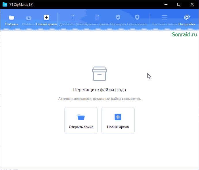This screenshot has width=199, height=170.
Task: Maximize the ZipMania window
Action: (x=179, y=4)
